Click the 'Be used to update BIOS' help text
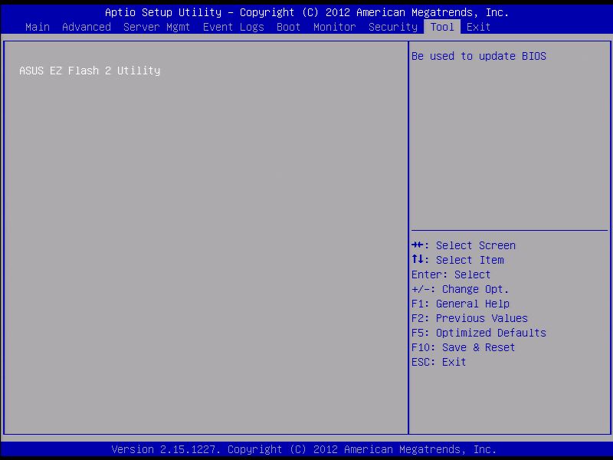The image size is (613, 460). pyautogui.click(x=478, y=56)
